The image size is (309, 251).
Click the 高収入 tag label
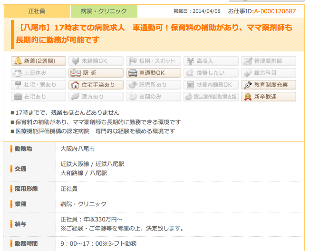pyautogui.click(x=205, y=61)
